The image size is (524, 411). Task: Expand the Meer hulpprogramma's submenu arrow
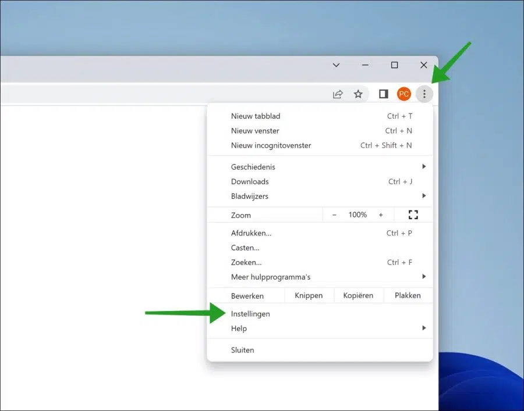pos(424,277)
